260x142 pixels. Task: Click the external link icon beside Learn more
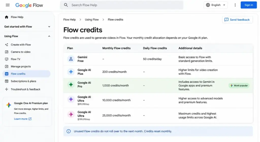point(30,119)
